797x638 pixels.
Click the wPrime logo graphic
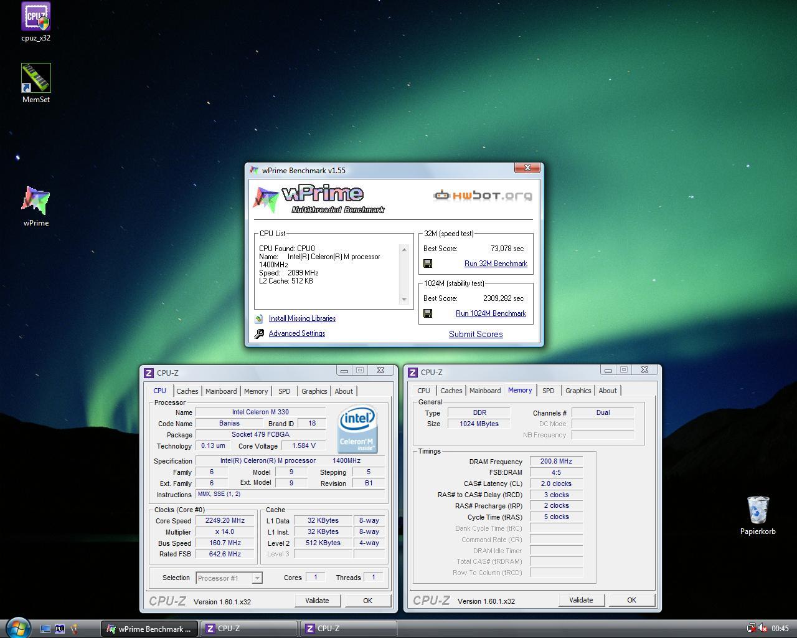(x=318, y=199)
